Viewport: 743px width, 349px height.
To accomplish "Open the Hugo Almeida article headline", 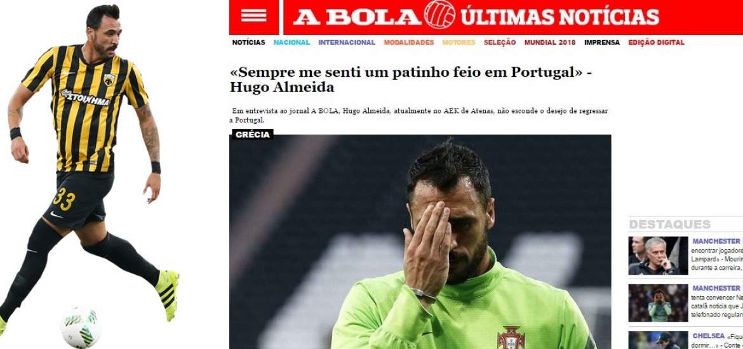I will pyautogui.click(x=411, y=79).
